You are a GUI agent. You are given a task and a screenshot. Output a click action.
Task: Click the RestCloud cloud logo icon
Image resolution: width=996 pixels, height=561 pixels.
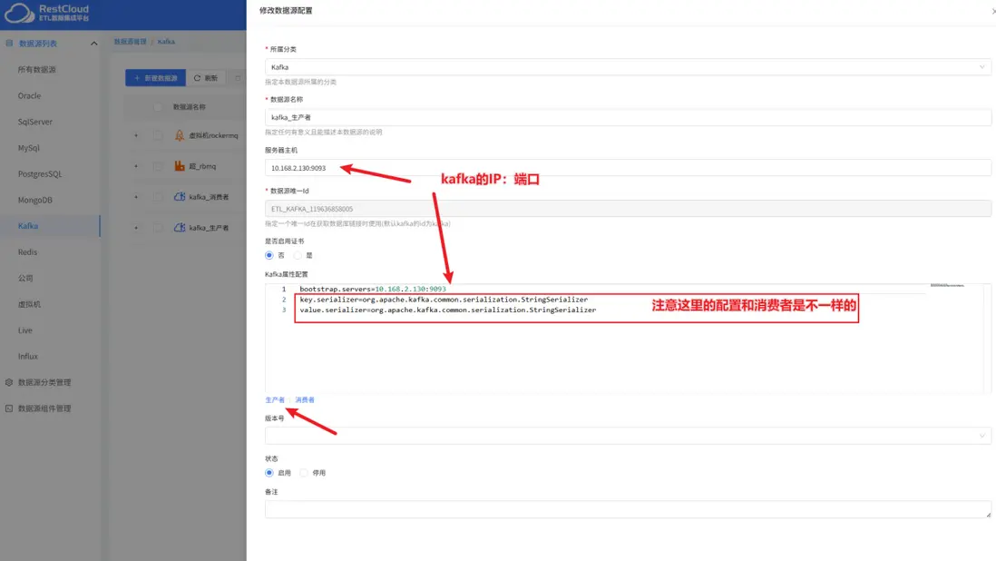click(x=19, y=13)
